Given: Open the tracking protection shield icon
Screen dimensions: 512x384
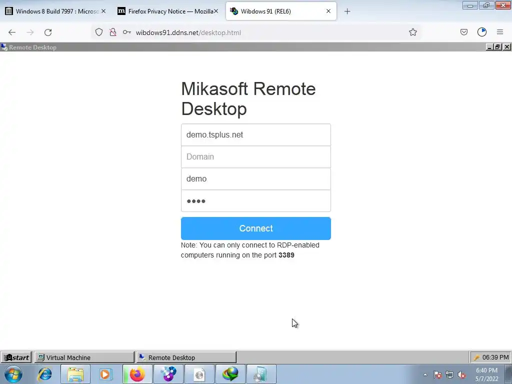Looking at the screenshot, I should (99, 32).
